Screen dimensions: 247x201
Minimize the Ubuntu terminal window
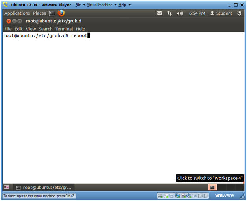point(14,21)
